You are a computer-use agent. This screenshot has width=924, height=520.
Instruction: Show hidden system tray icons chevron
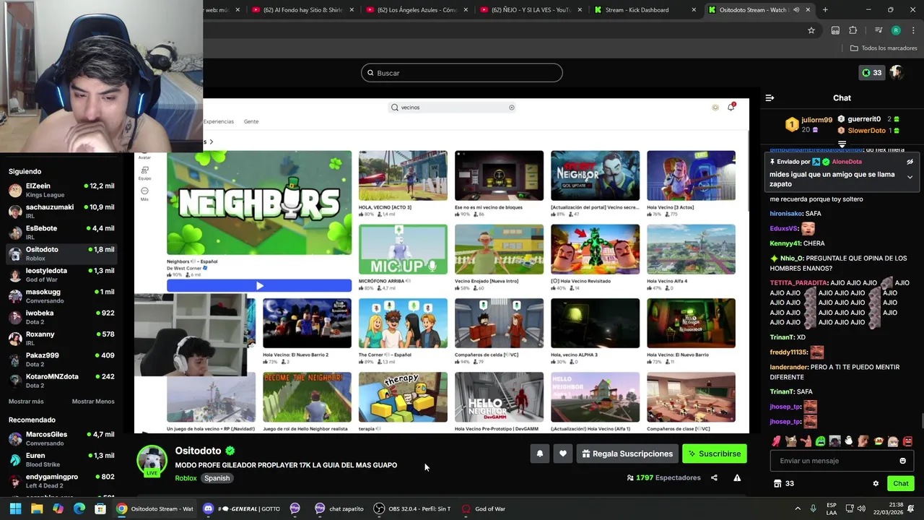click(x=798, y=508)
